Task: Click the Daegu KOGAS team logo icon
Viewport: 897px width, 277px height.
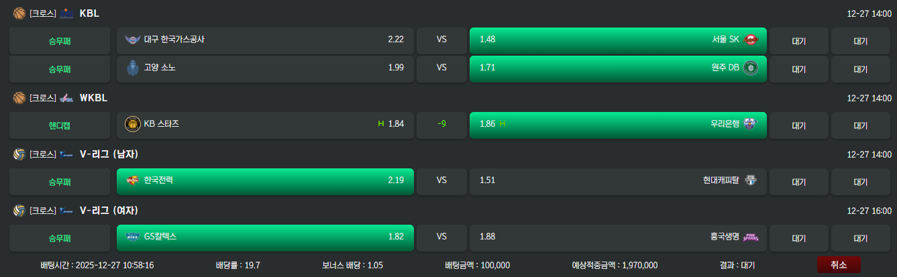Action: pyautogui.click(x=132, y=40)
